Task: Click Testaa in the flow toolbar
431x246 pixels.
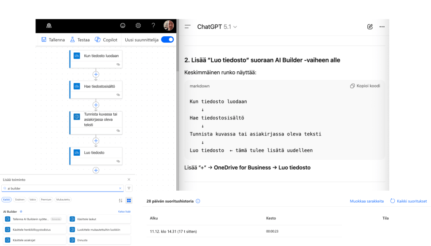Action: pyautogui.click(x=80, y=40)
